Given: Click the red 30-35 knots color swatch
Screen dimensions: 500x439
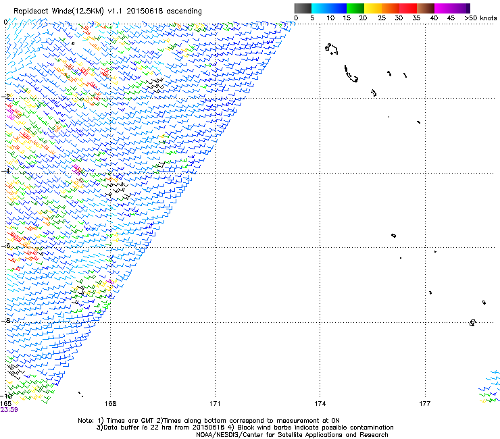Looking at the screenshot, I should click(408, 8).
